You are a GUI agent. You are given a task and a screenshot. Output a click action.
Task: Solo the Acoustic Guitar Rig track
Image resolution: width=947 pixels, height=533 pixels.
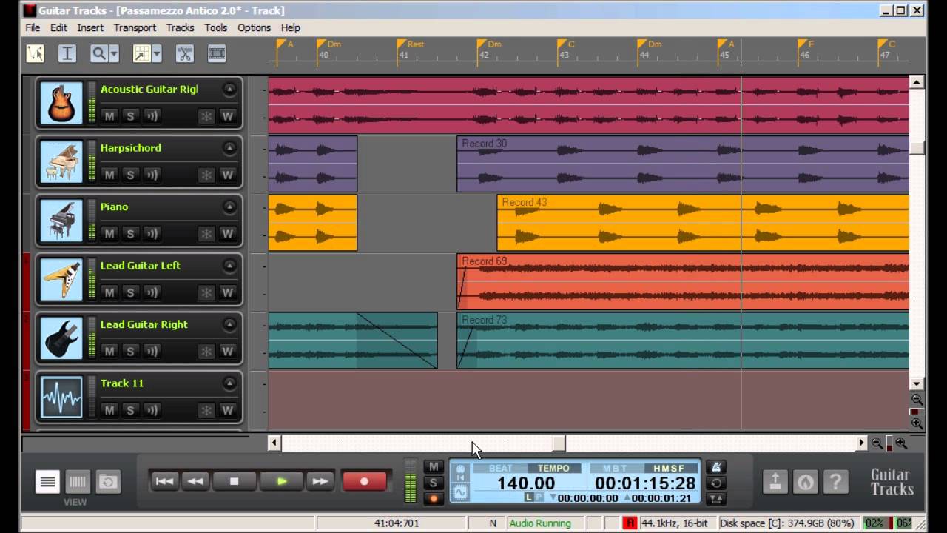point(130,116)
